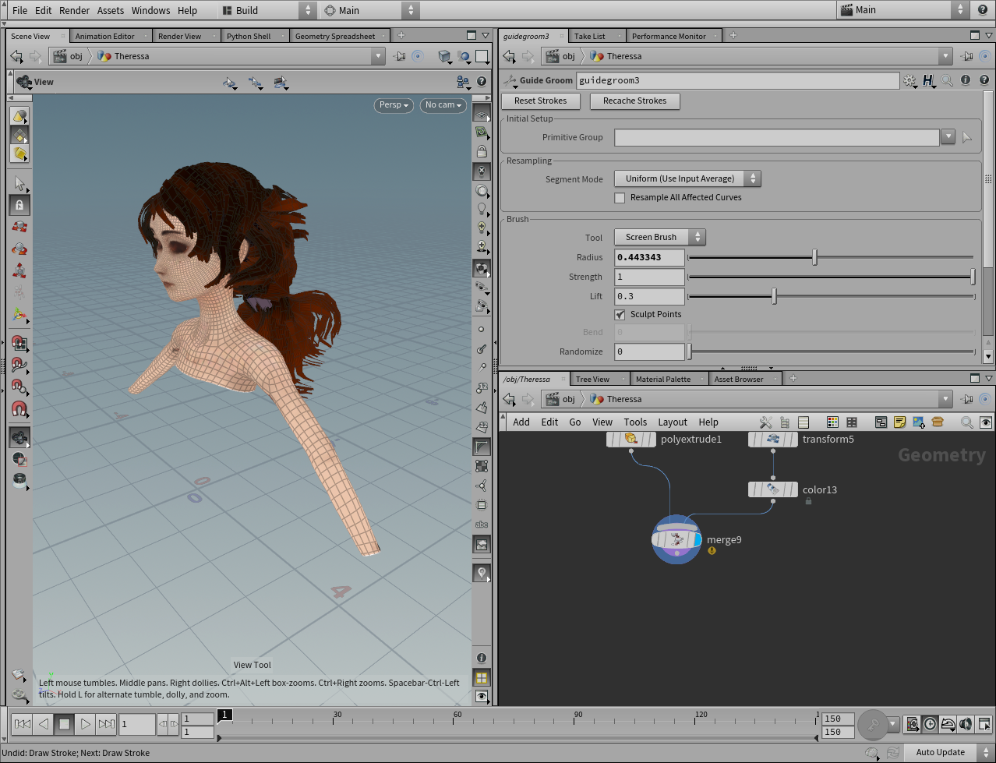This screenshot has height=763, width=996.
Task: Select the merge9 node
Action: (676, 539)
